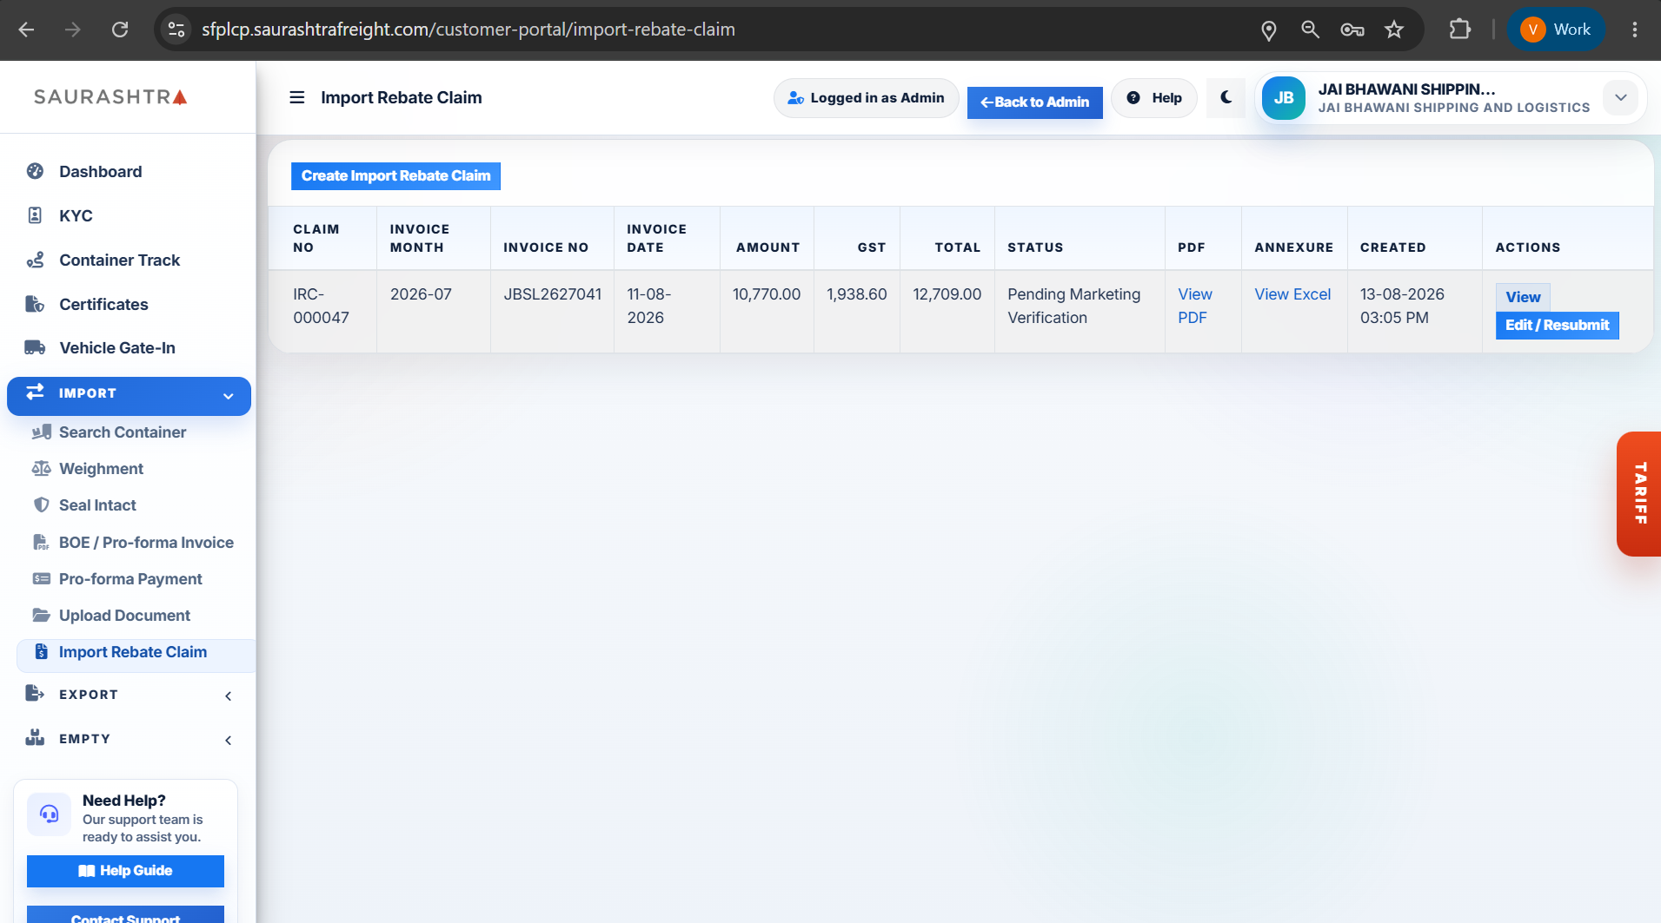The width and height of the screenshot is (1661, 923).
Task: Open Vehicle Gate-In page
Action: coord(117,348)
